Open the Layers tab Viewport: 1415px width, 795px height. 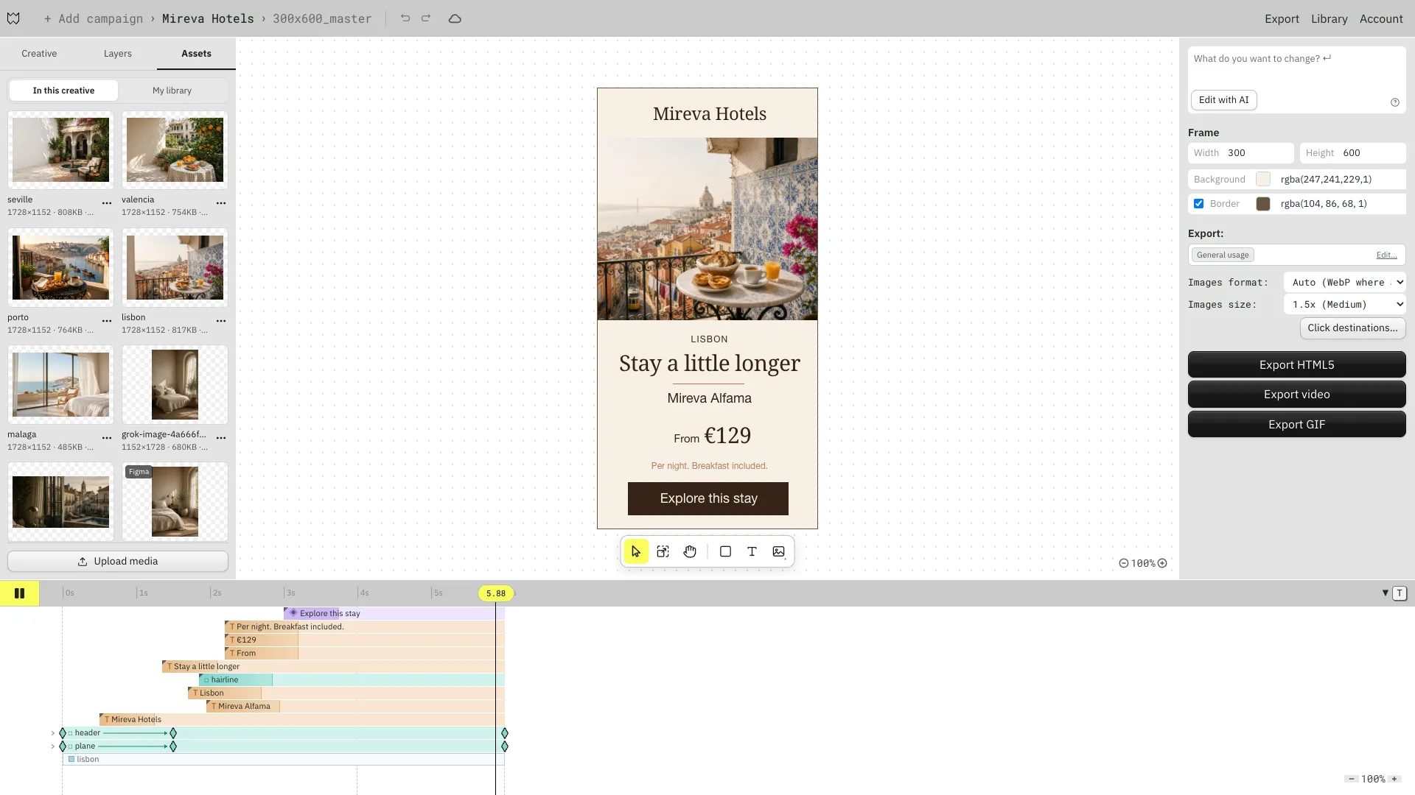(x=118, y=54)
